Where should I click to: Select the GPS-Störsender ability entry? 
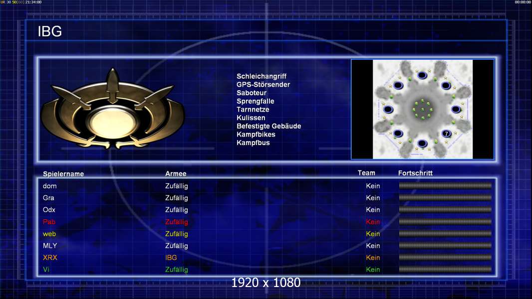[x=263, y=85]
